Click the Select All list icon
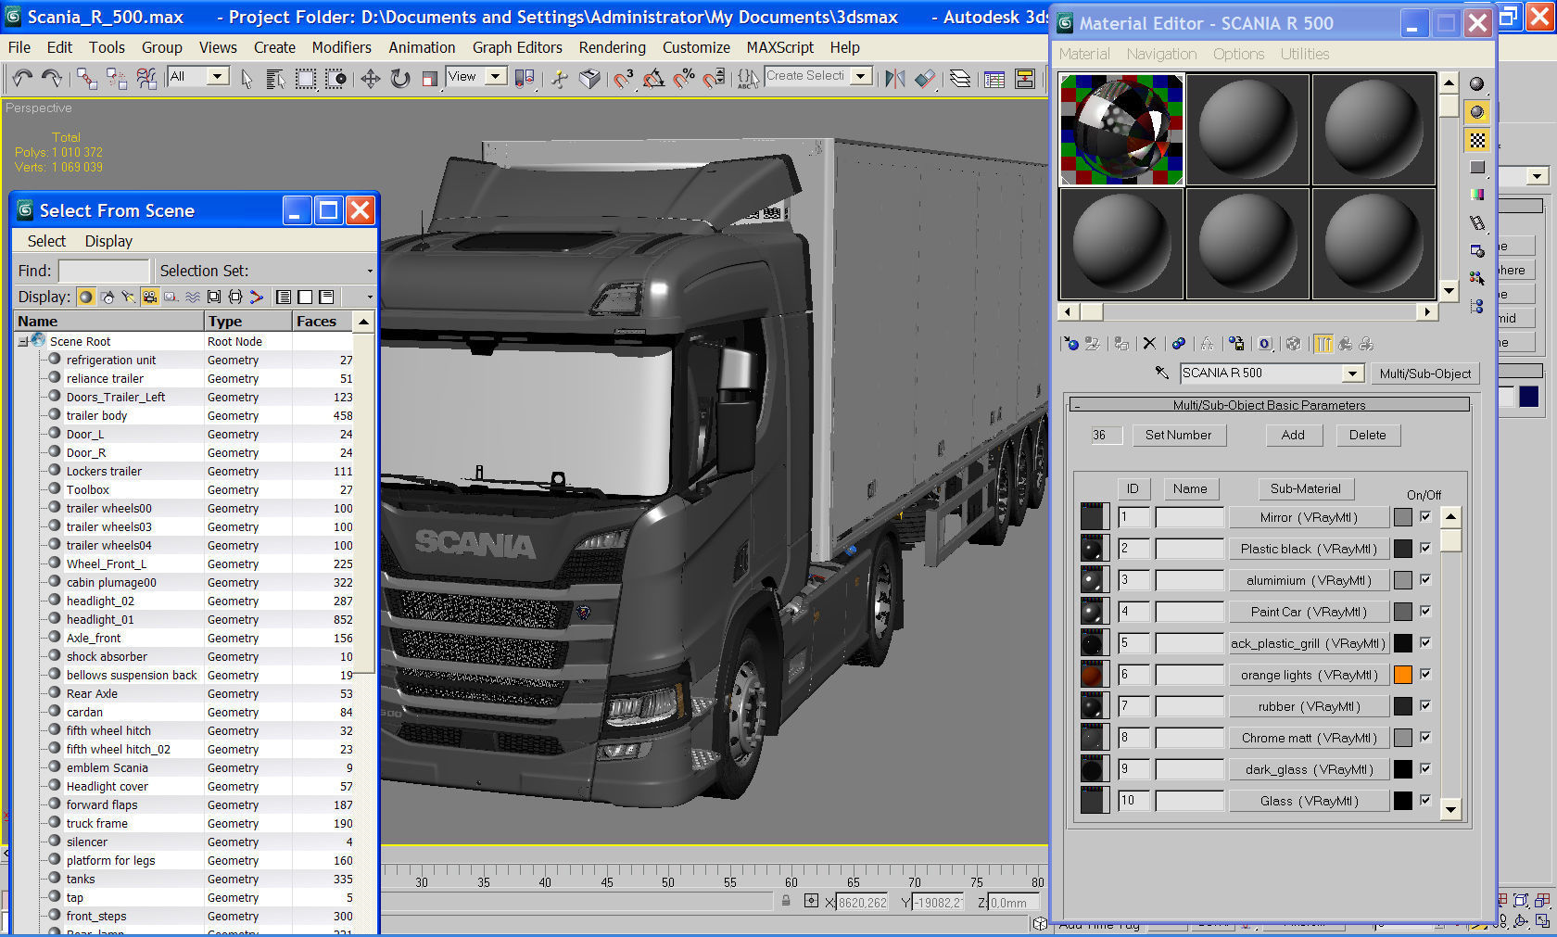 pyautogui.click(x=284, y=297)
